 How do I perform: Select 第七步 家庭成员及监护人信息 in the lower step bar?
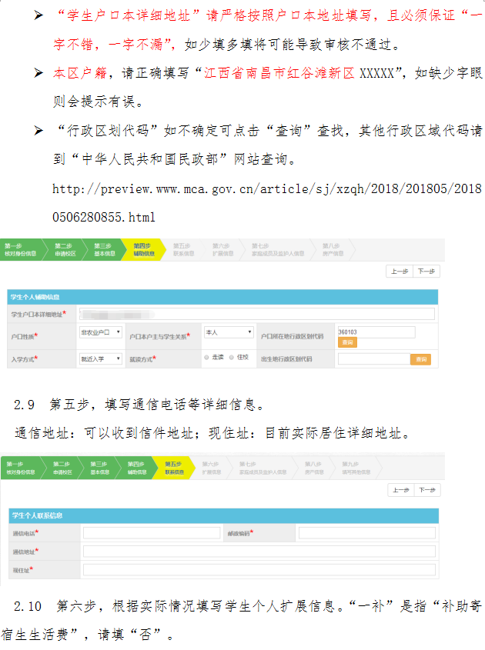[x=263, y=468]
